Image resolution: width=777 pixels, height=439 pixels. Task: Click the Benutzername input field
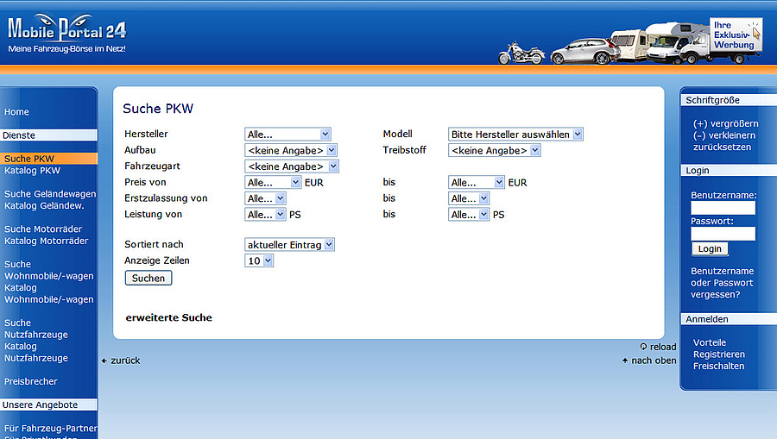click(x=723, y=208)
